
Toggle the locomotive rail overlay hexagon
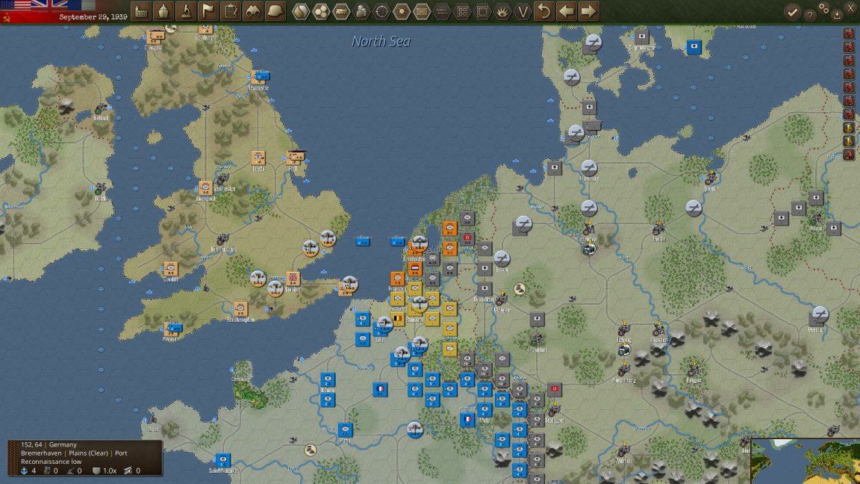341,11
